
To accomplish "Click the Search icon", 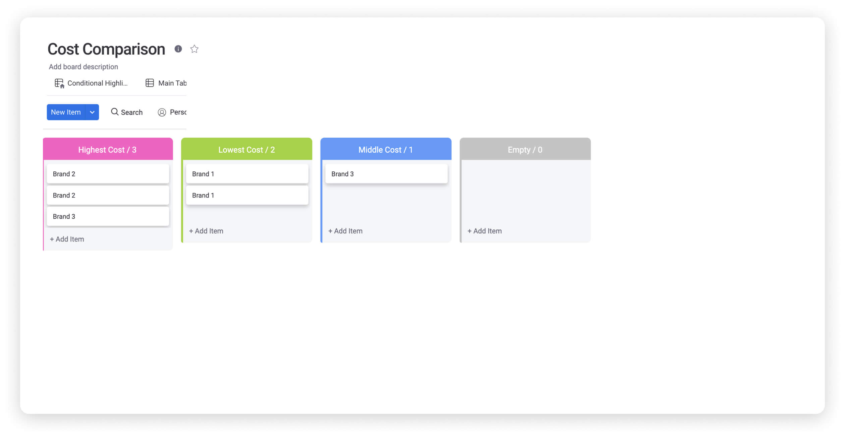I will click(x=114, y=112).
